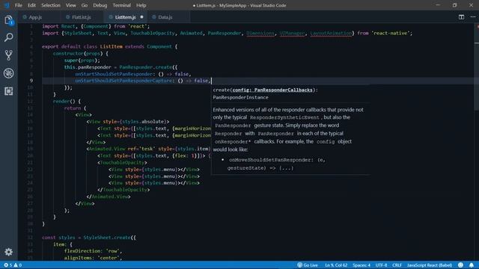Click 'ListItem' class name on line 4
The width and height of the screenshot is (479, 269).
tap(112, 46)
